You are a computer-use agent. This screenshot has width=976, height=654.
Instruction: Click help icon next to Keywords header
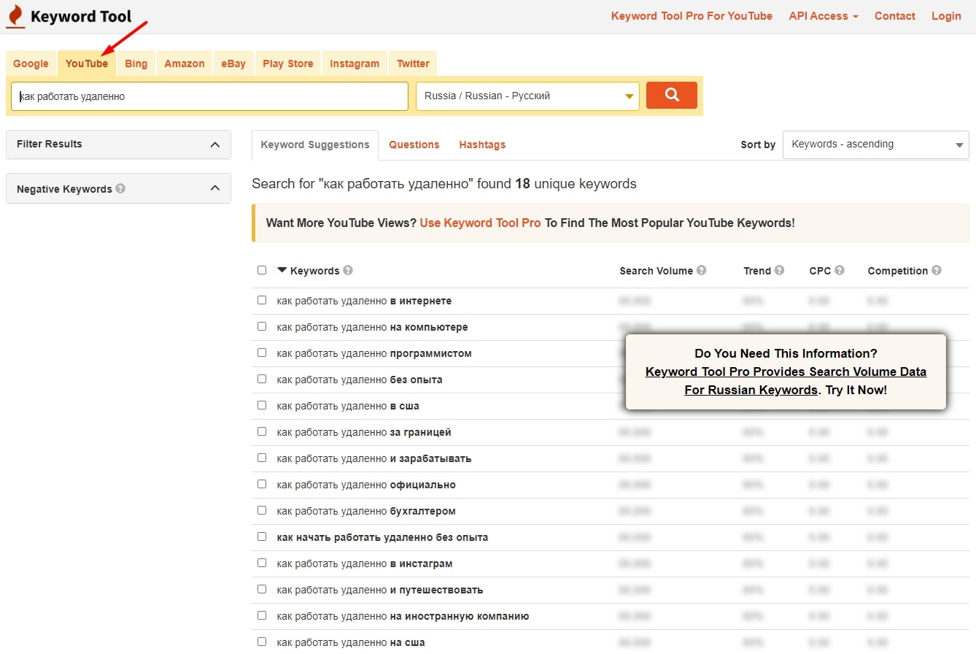[x=348, y=270]
